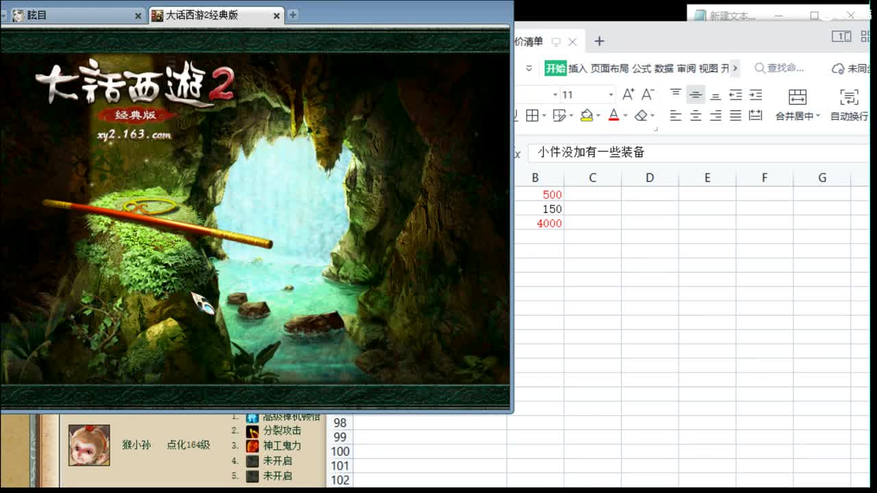Image resolution: width=877 pixels, height=493 pixels.
Task: Click the increase indent icon
Action: (756, 94)
